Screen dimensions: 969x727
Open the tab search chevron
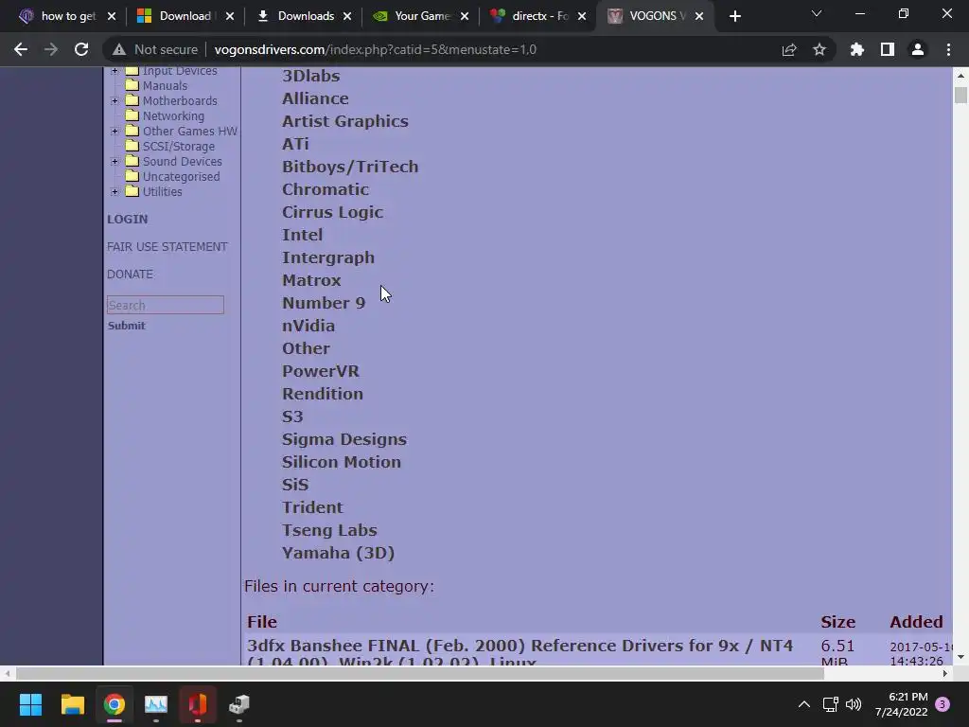[817, 13]
